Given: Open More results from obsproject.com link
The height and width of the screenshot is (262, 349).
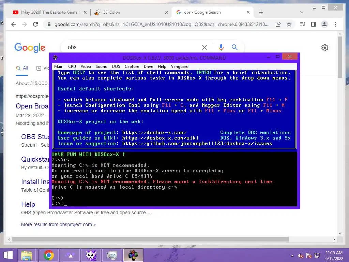Looking at the screenshot, I should click(58, 224).
